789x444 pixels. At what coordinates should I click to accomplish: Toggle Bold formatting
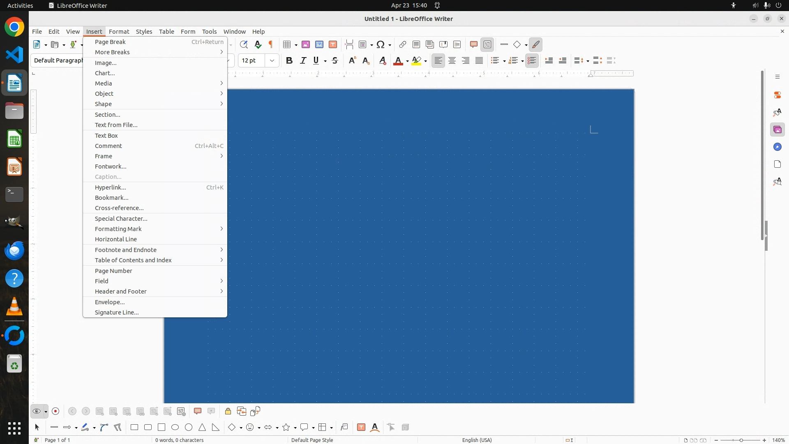(289, 61)
